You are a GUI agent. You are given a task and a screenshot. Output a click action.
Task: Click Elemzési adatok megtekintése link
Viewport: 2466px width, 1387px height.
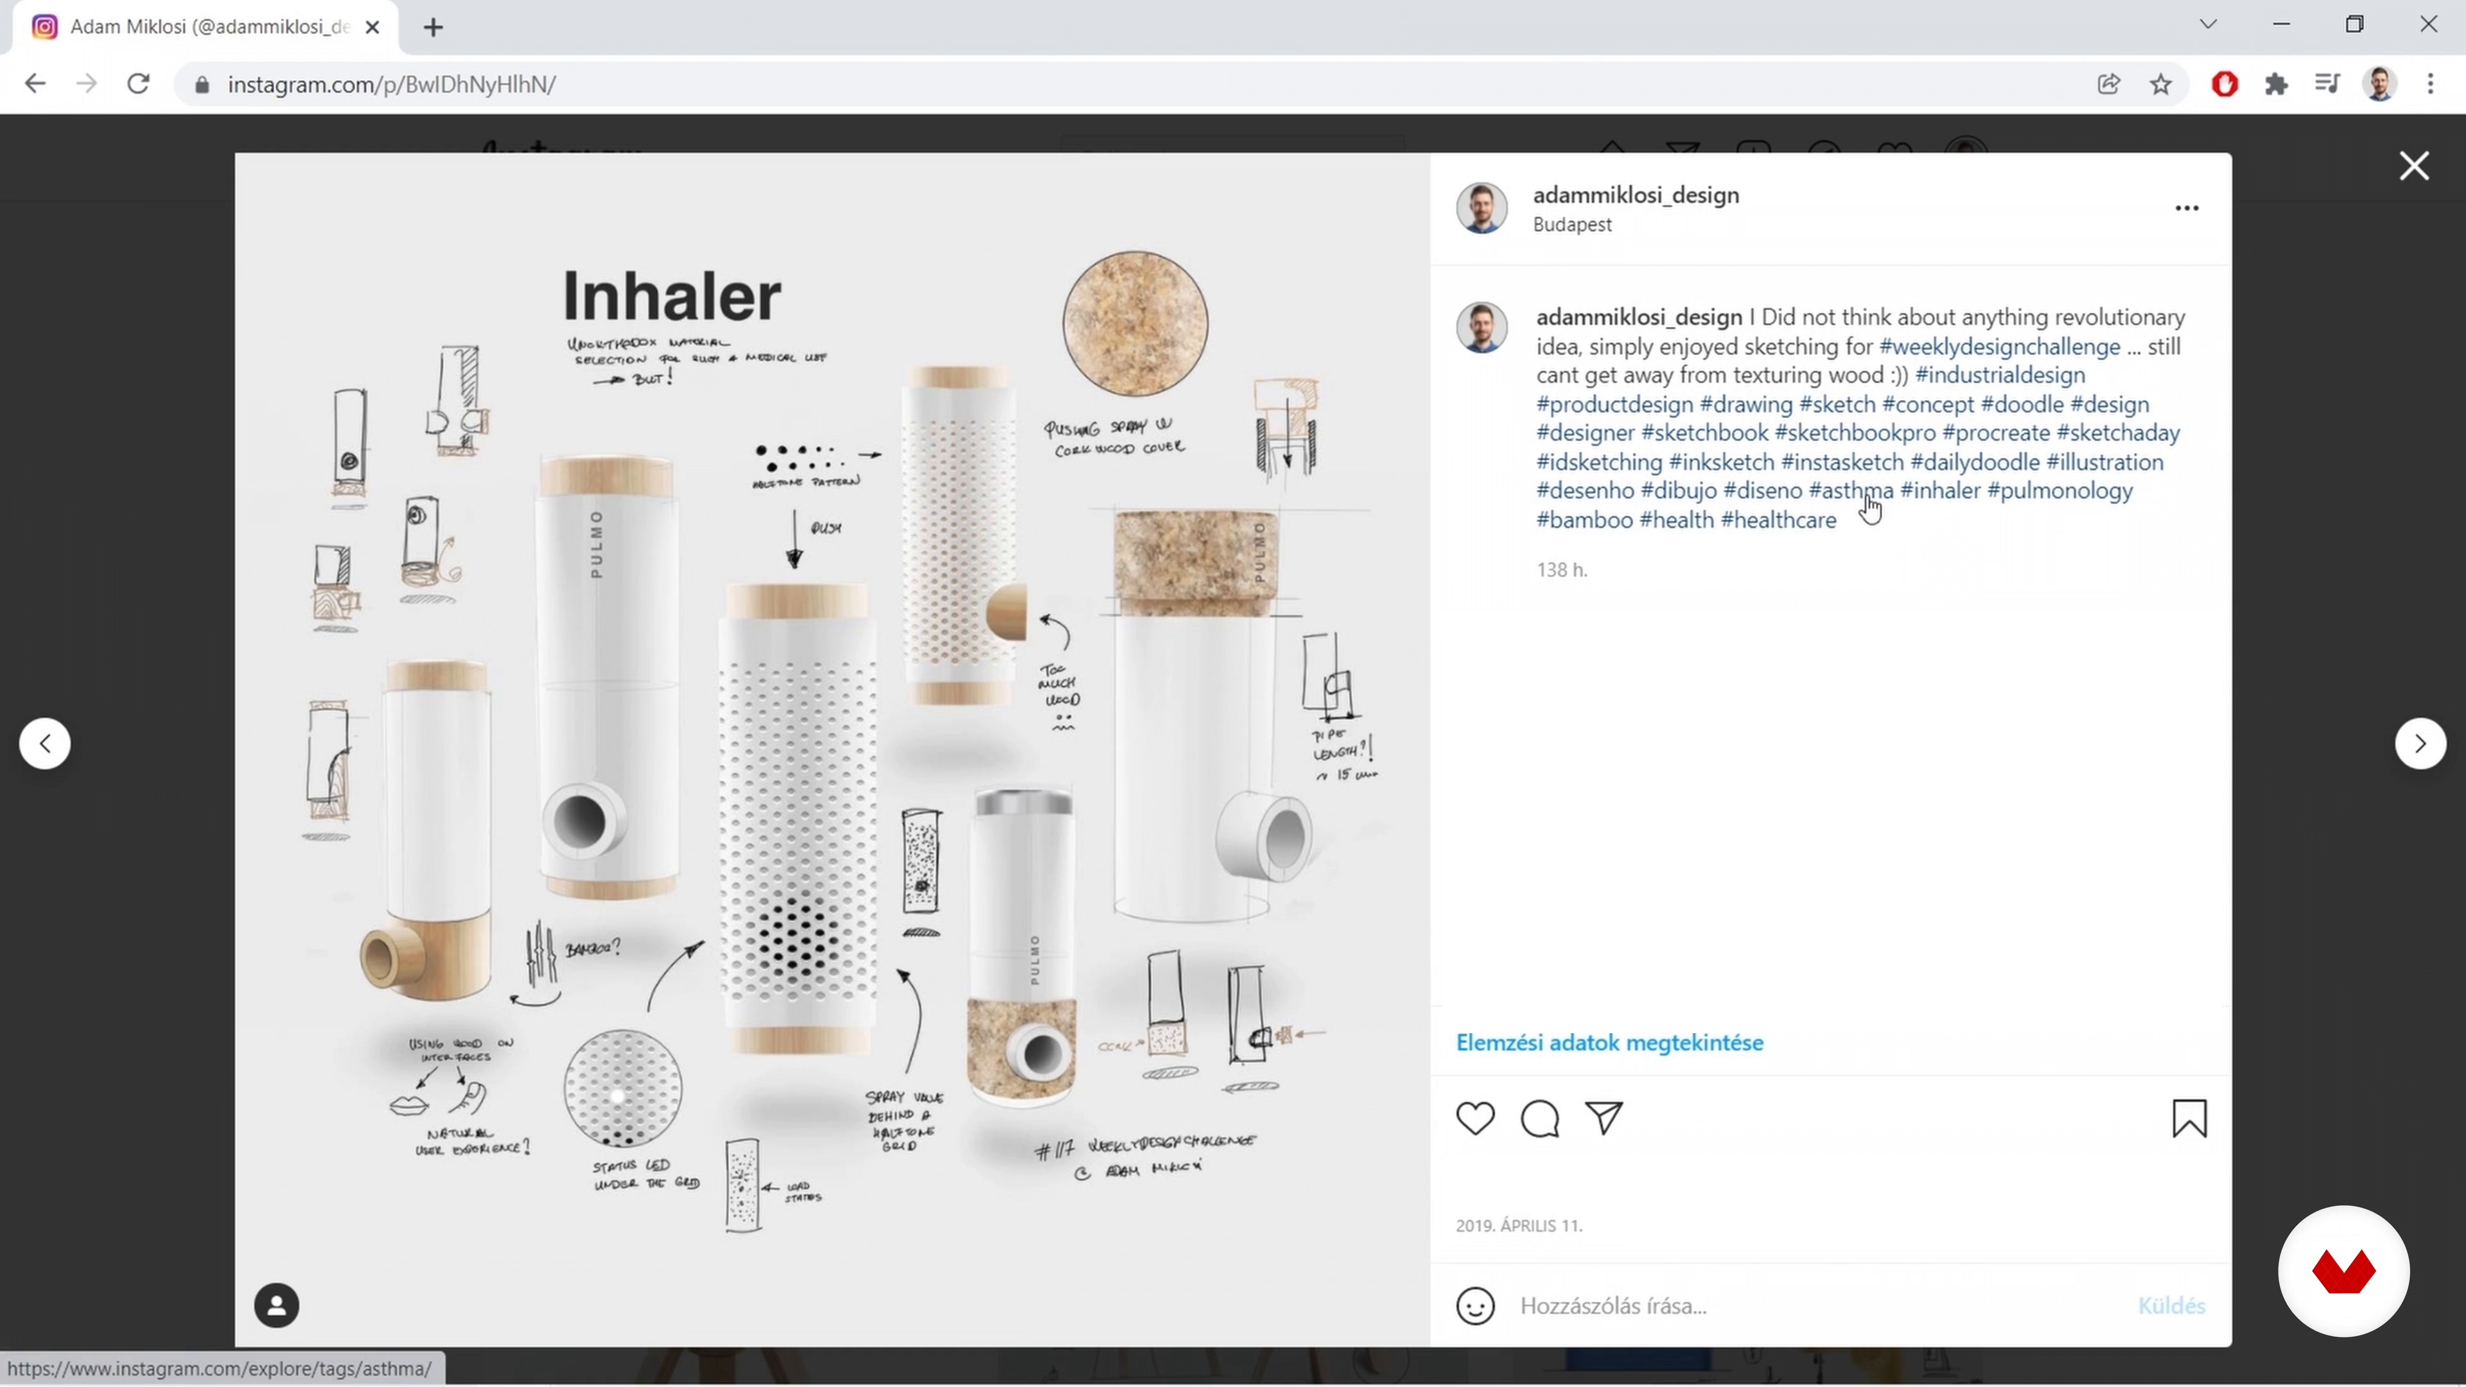[1609, 1042]
